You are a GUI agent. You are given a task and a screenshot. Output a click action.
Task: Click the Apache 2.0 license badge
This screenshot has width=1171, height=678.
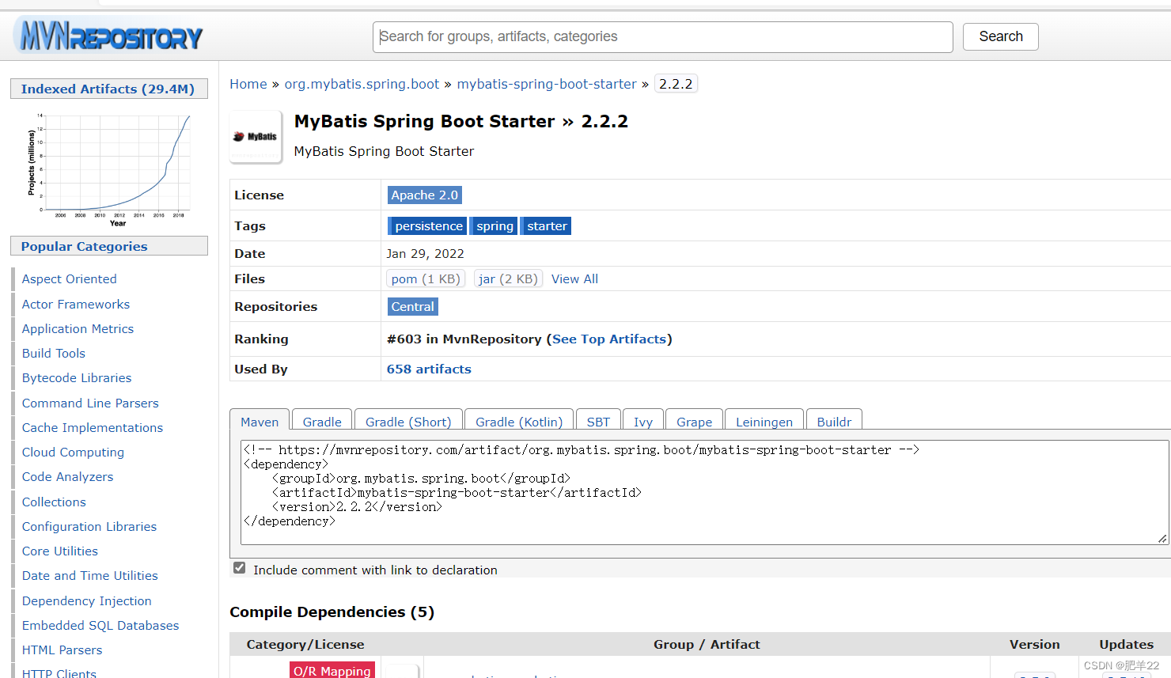click(x=424, y=195)
